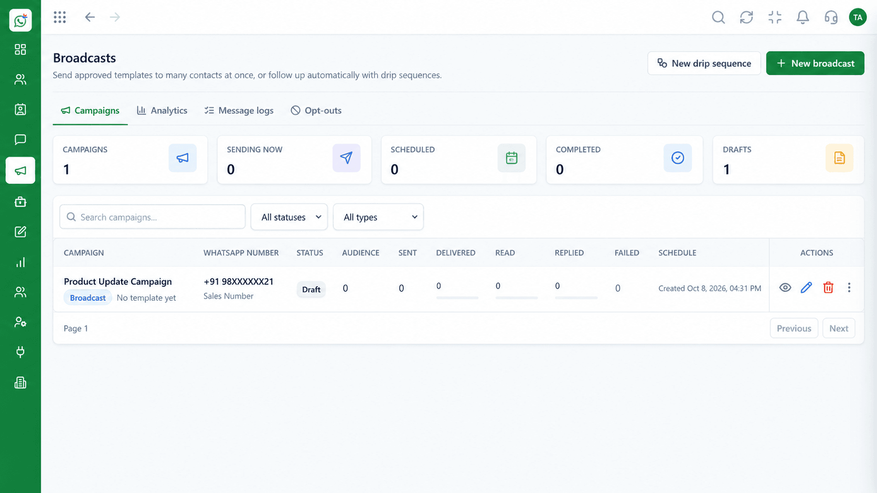877x493 pixels.
Task: Open notifications bell
Action: pyautogui.click(x=803, y=17)
